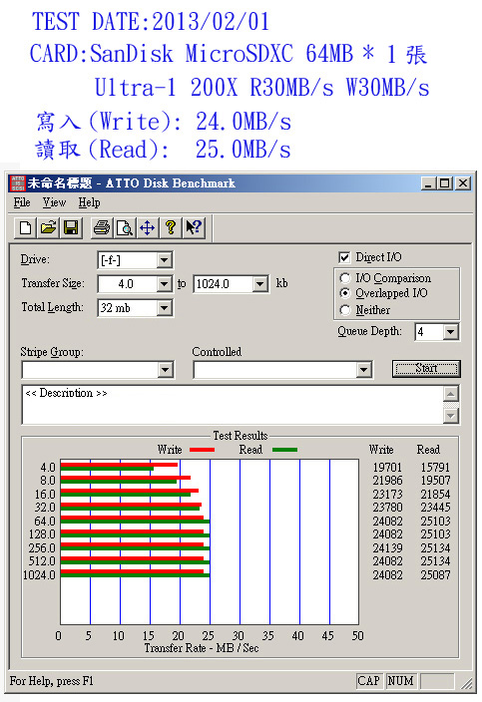
Task: Save results using the floppy disk icon
Action: pos(71,228)
